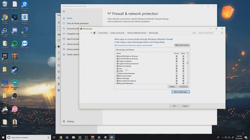Open Epic Games Launcher shortcut

(5, 58)
